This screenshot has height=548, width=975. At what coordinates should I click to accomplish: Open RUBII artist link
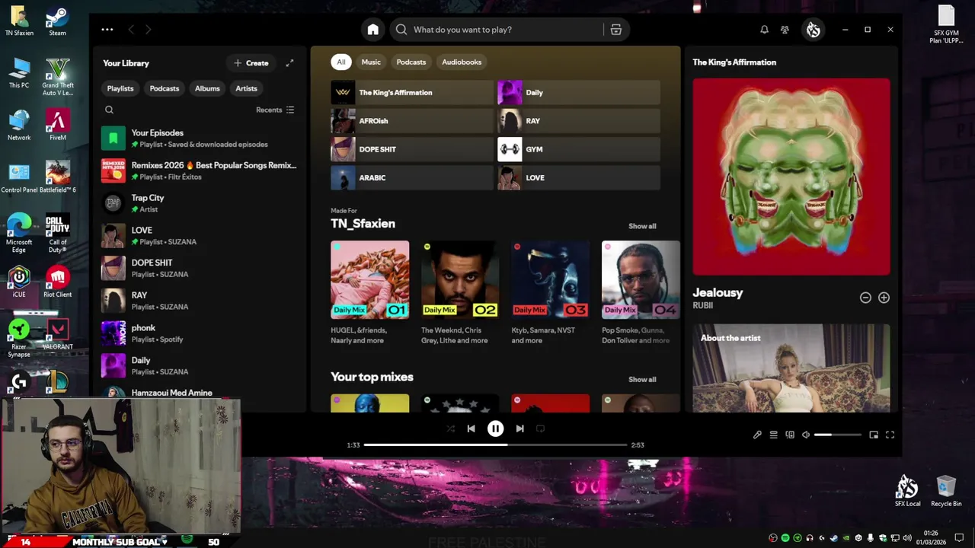click(702, 305)
